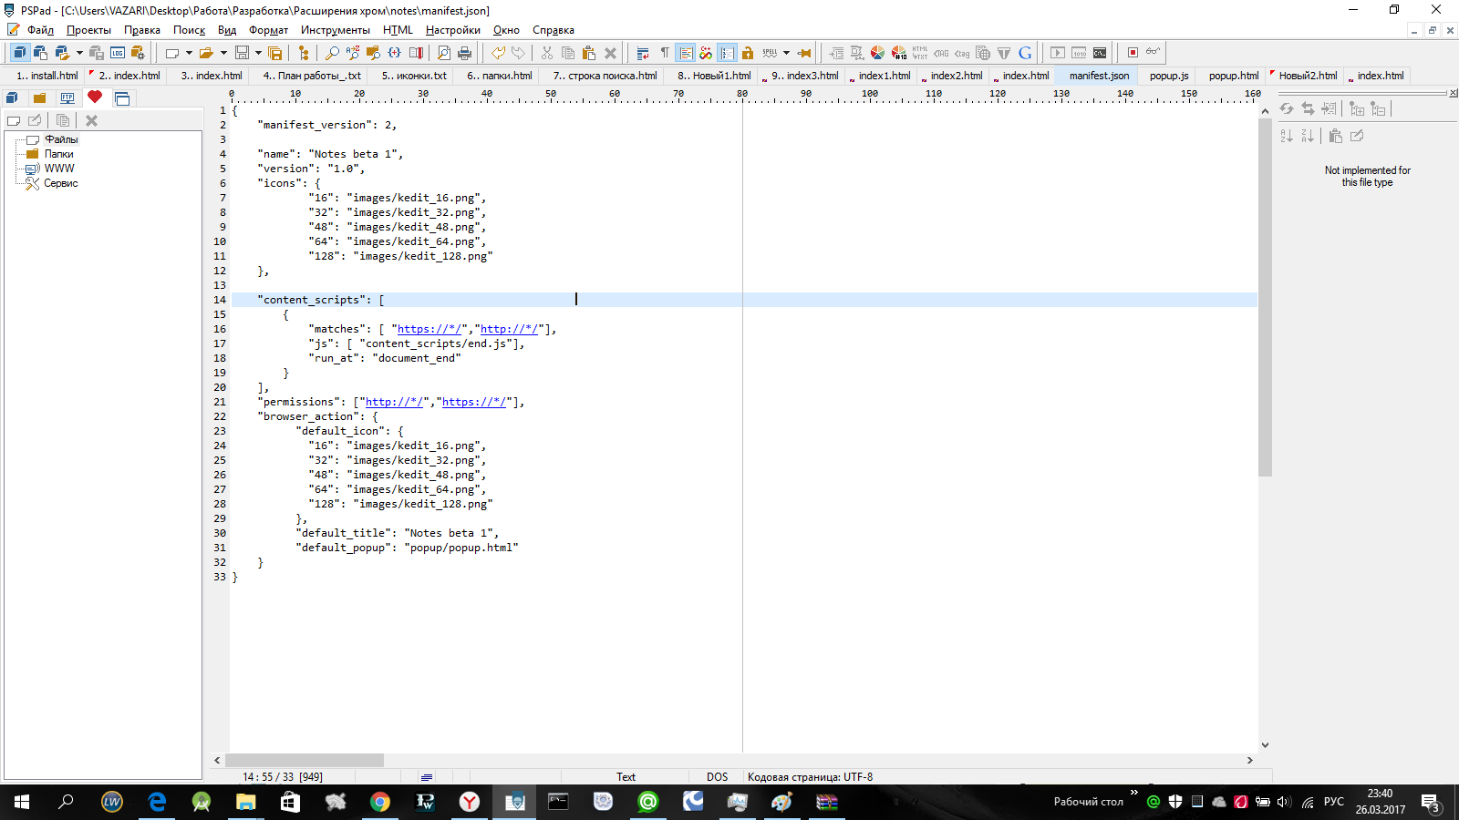Click the refresh icon in right panel

[x=1287, y=108]
